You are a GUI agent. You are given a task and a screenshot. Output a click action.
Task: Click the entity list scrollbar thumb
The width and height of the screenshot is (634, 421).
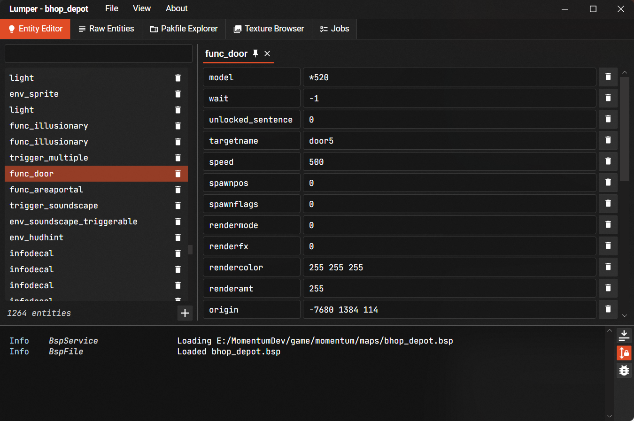(190, 249)
